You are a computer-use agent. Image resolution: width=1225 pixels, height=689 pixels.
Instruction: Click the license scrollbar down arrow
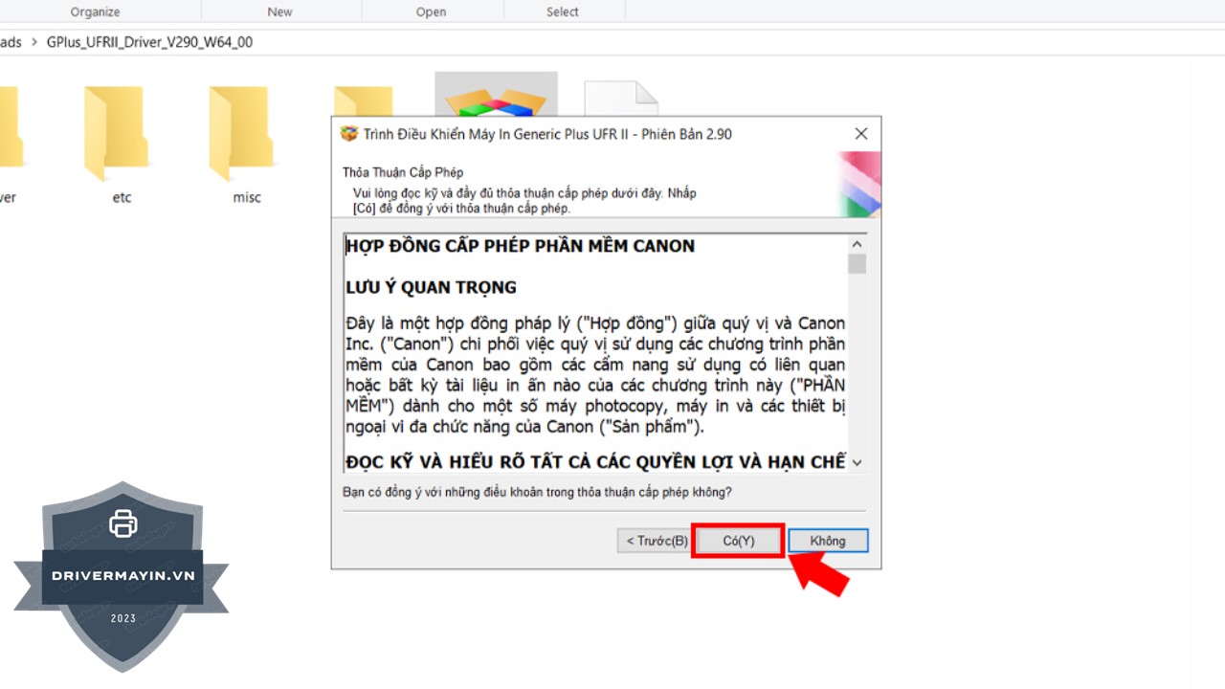tap(857, 462)
